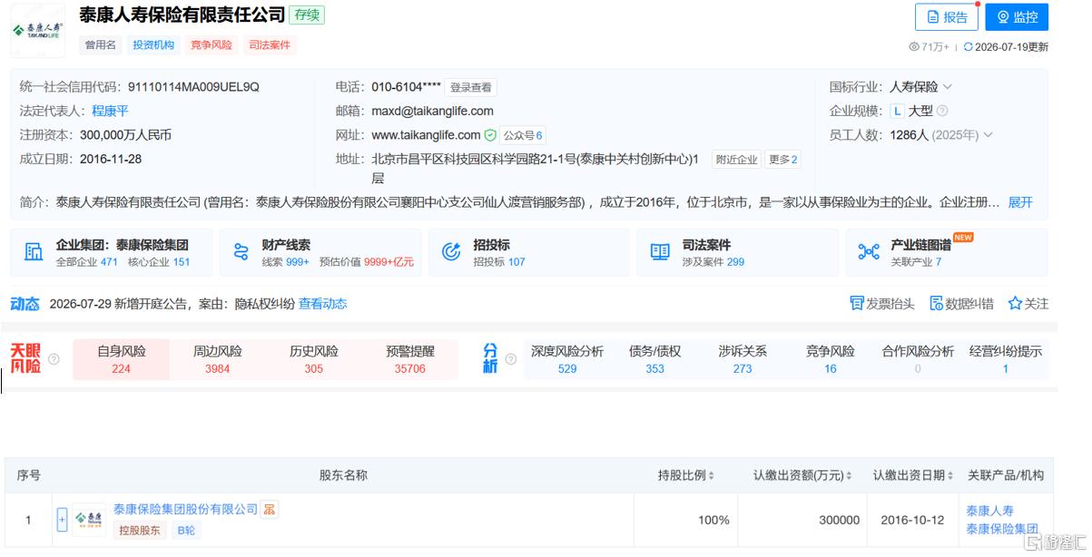1092x557 pixels.
Task: Select the 预警提醒 35706 tab
Action: click(410, 359)
